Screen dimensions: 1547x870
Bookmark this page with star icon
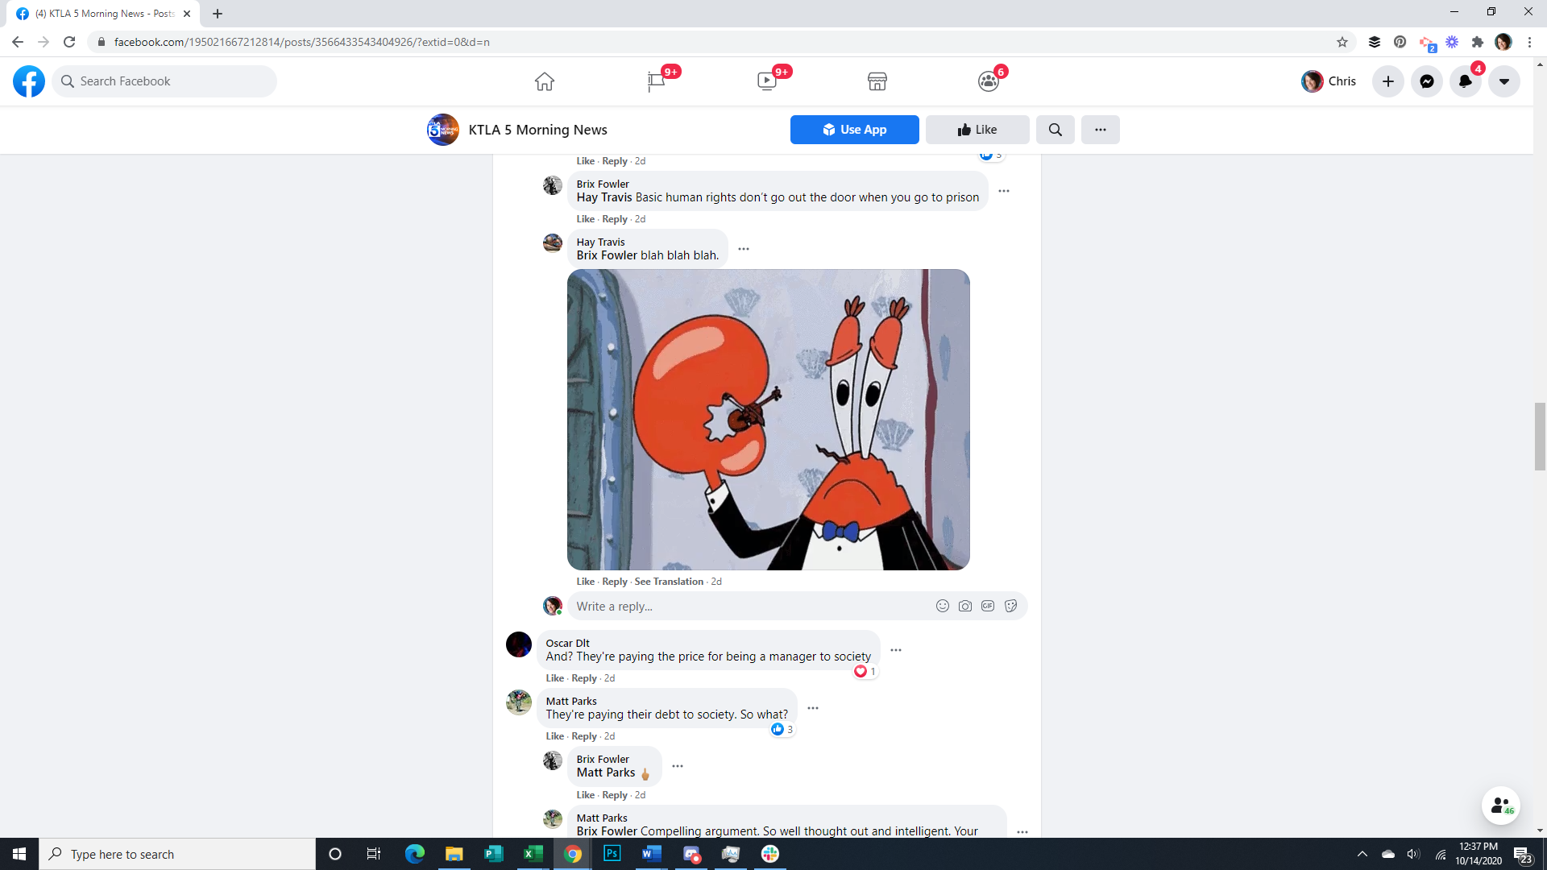click(x=1342, y=42)
